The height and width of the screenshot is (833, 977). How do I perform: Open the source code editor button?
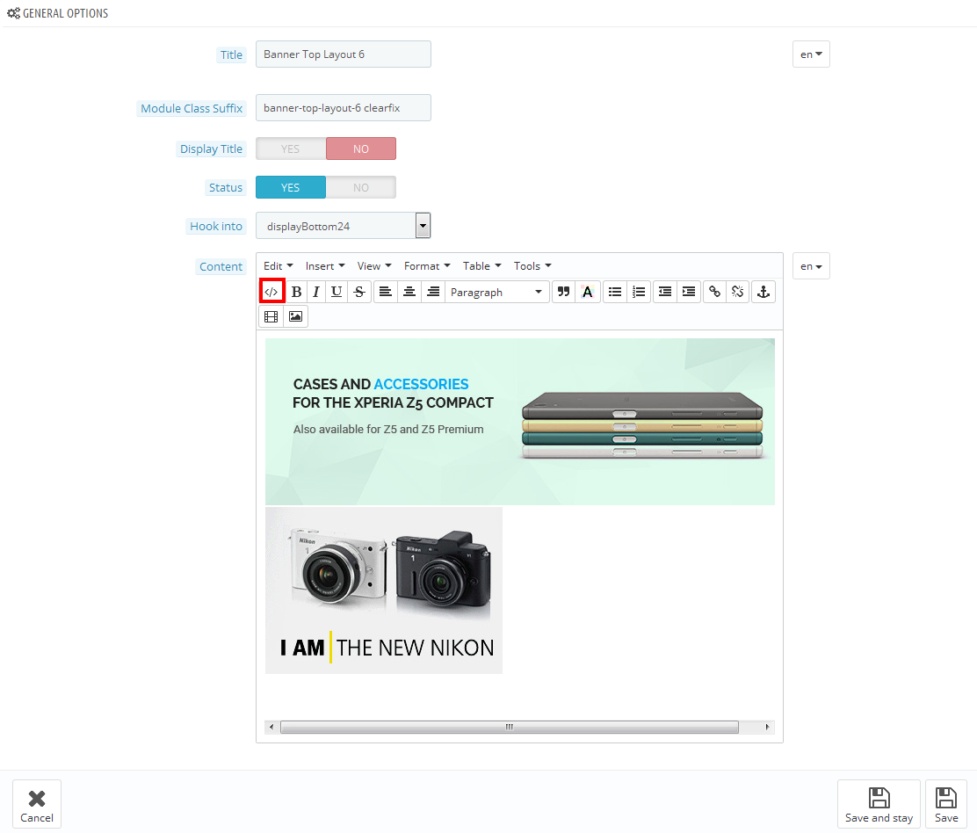point(271,292)
